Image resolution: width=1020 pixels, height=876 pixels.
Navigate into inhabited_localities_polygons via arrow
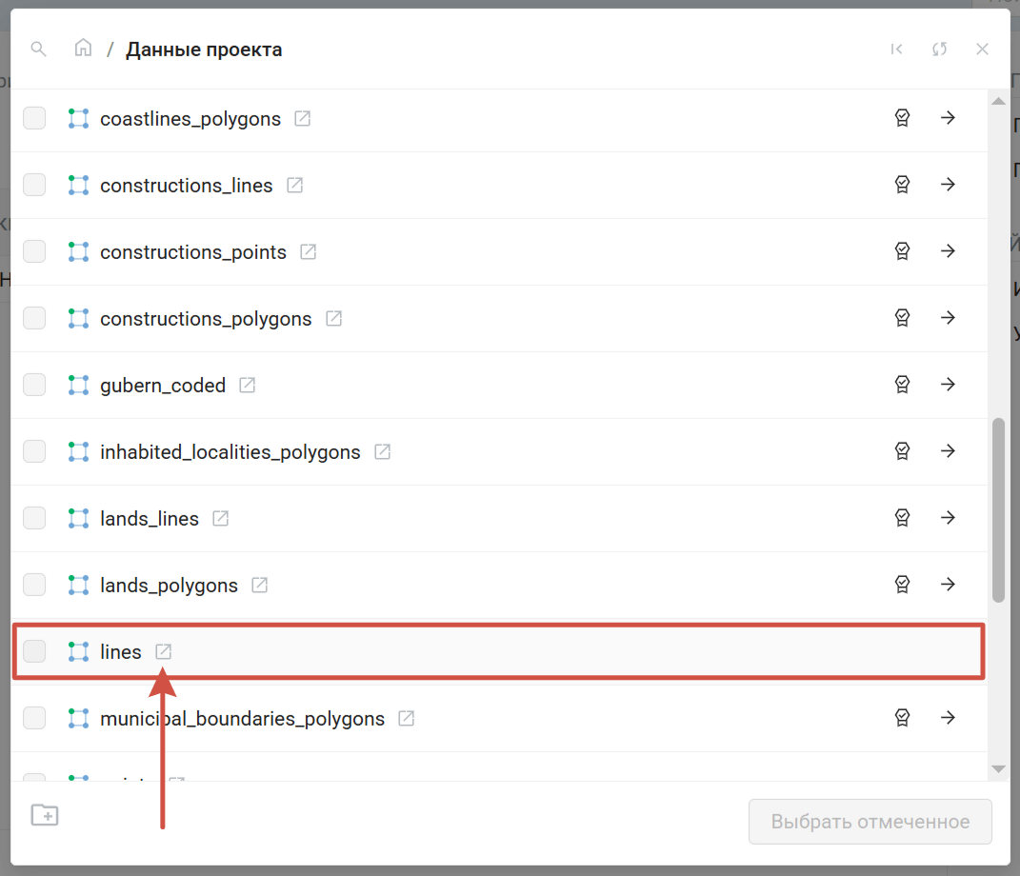[948, 451]
